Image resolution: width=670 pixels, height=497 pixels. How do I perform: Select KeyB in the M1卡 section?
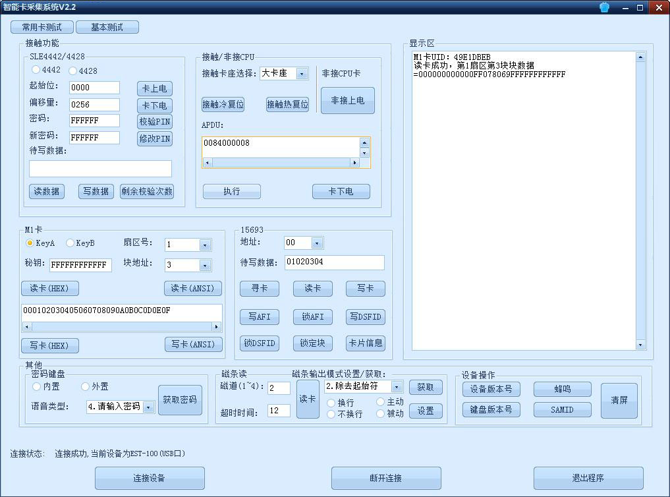click(70, 243)
